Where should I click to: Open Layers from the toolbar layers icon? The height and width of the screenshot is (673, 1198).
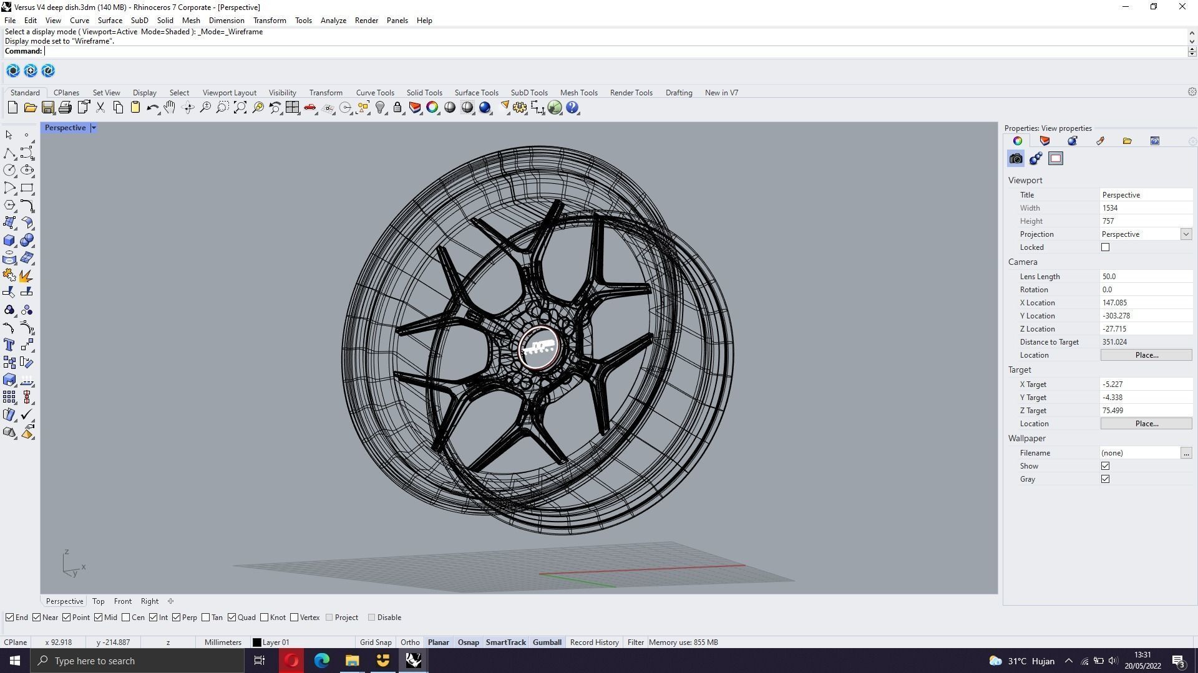pyautogui.click(x=415, y=108)
